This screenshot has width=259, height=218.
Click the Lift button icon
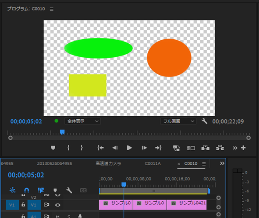pos(206,148)
